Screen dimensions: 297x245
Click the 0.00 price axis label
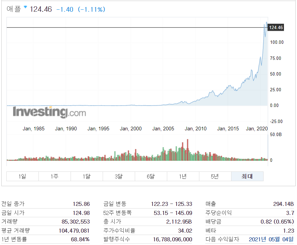click(274, 106)
